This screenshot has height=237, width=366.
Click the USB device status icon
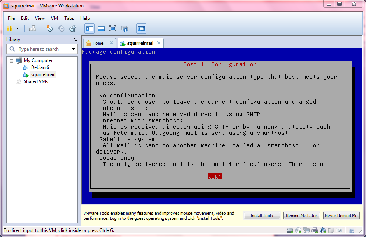(331, 231)
